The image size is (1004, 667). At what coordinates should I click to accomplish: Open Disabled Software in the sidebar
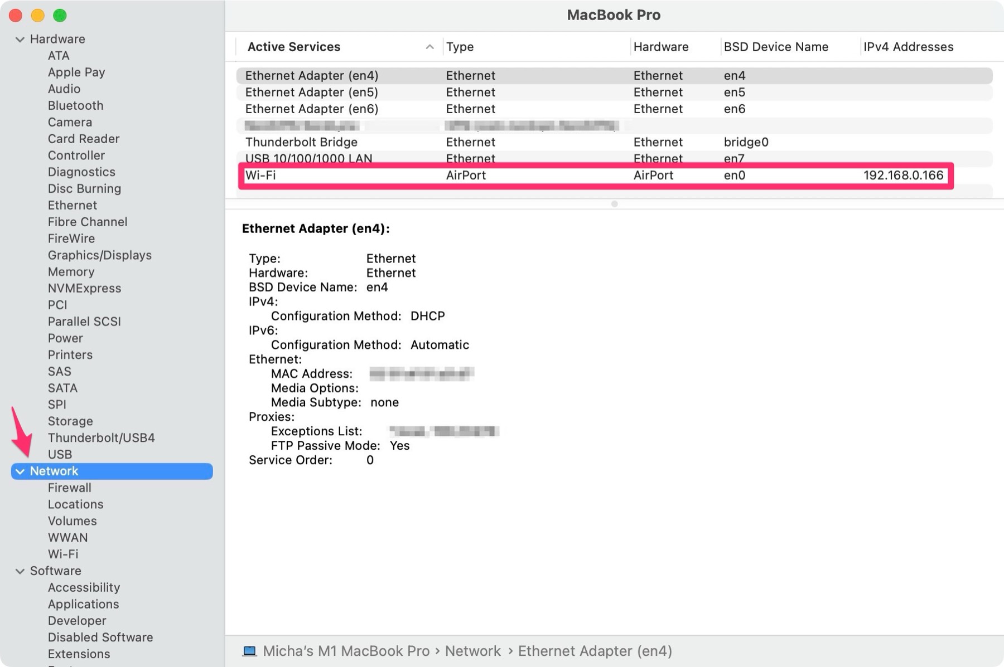click(100, 637)
